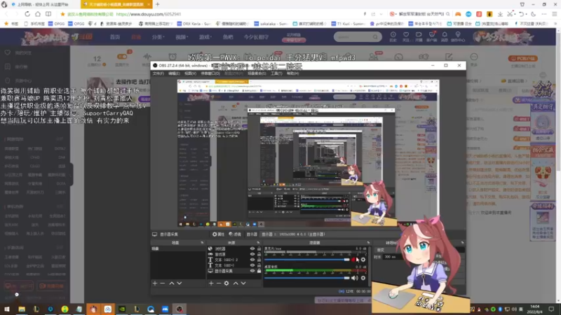The image size is (561, 315).
Task: Click the Filters button in OBS source toolbar
Action: tap(235, 234)
